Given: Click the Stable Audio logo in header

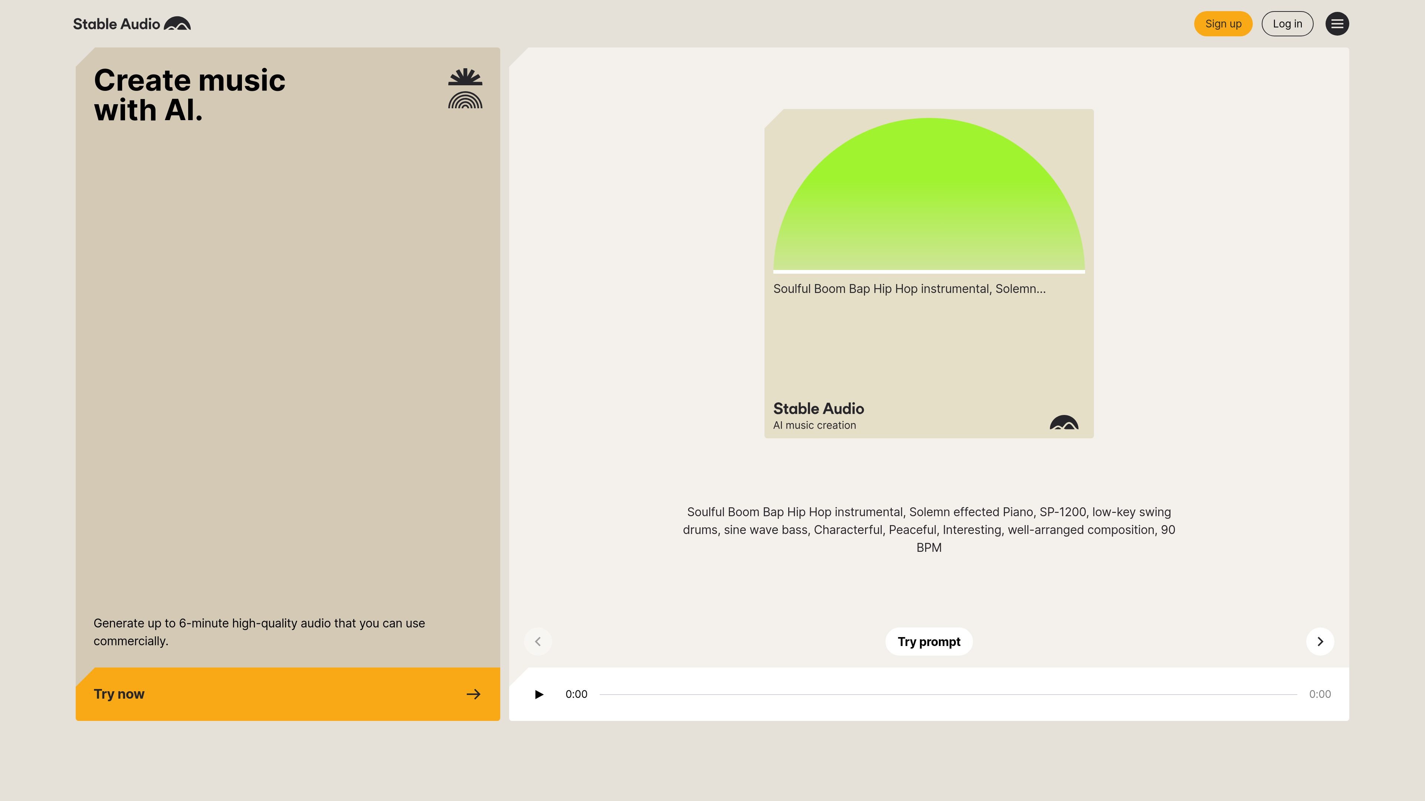Looking at the screenshot, I should (132, 24).
